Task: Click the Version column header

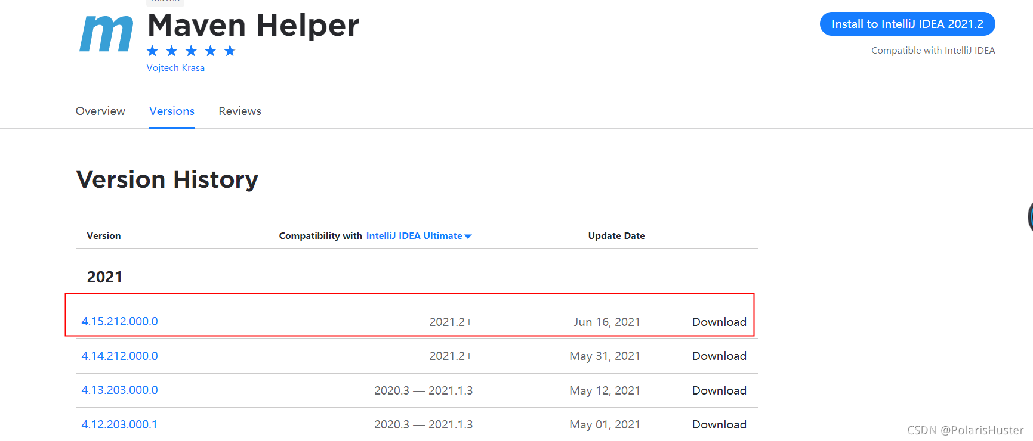Action: click(x=104, y=236)
